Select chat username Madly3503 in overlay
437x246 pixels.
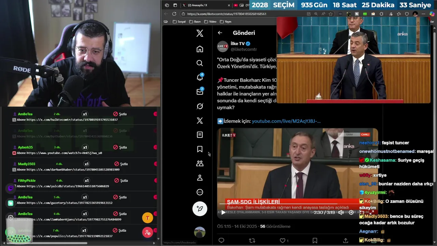click(376, 216)
